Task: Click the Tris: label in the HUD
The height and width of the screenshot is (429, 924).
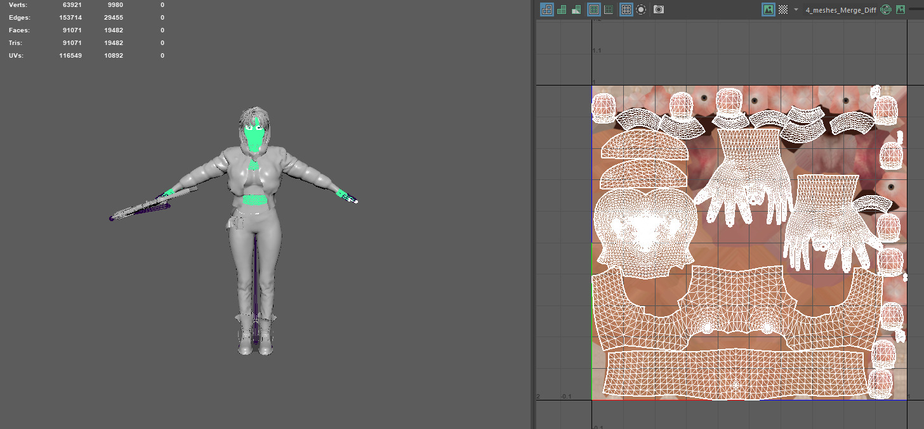Action: click(x=16, y=43)
